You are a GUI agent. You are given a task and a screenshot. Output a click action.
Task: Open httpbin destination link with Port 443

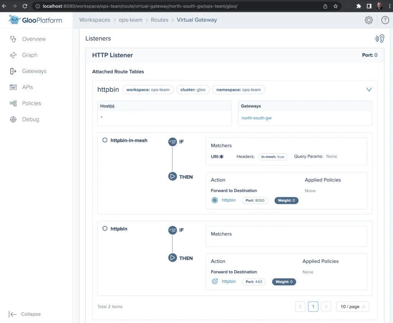click(229, 282)
